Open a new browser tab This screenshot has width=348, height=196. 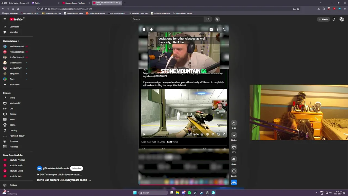pos(125,3)
